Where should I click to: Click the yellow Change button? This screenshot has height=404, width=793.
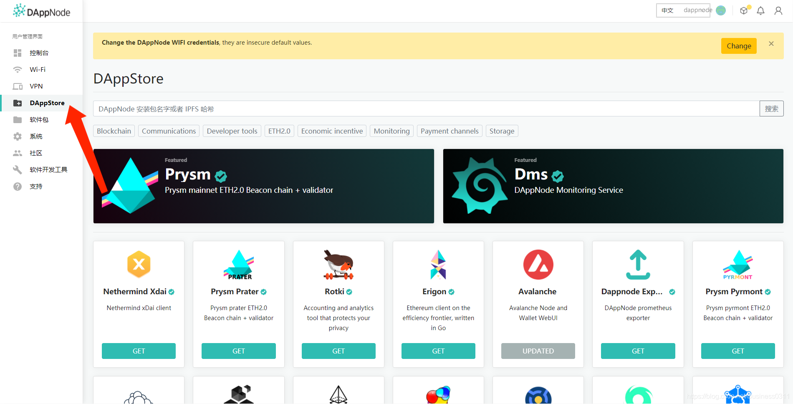tap(739, 46)
